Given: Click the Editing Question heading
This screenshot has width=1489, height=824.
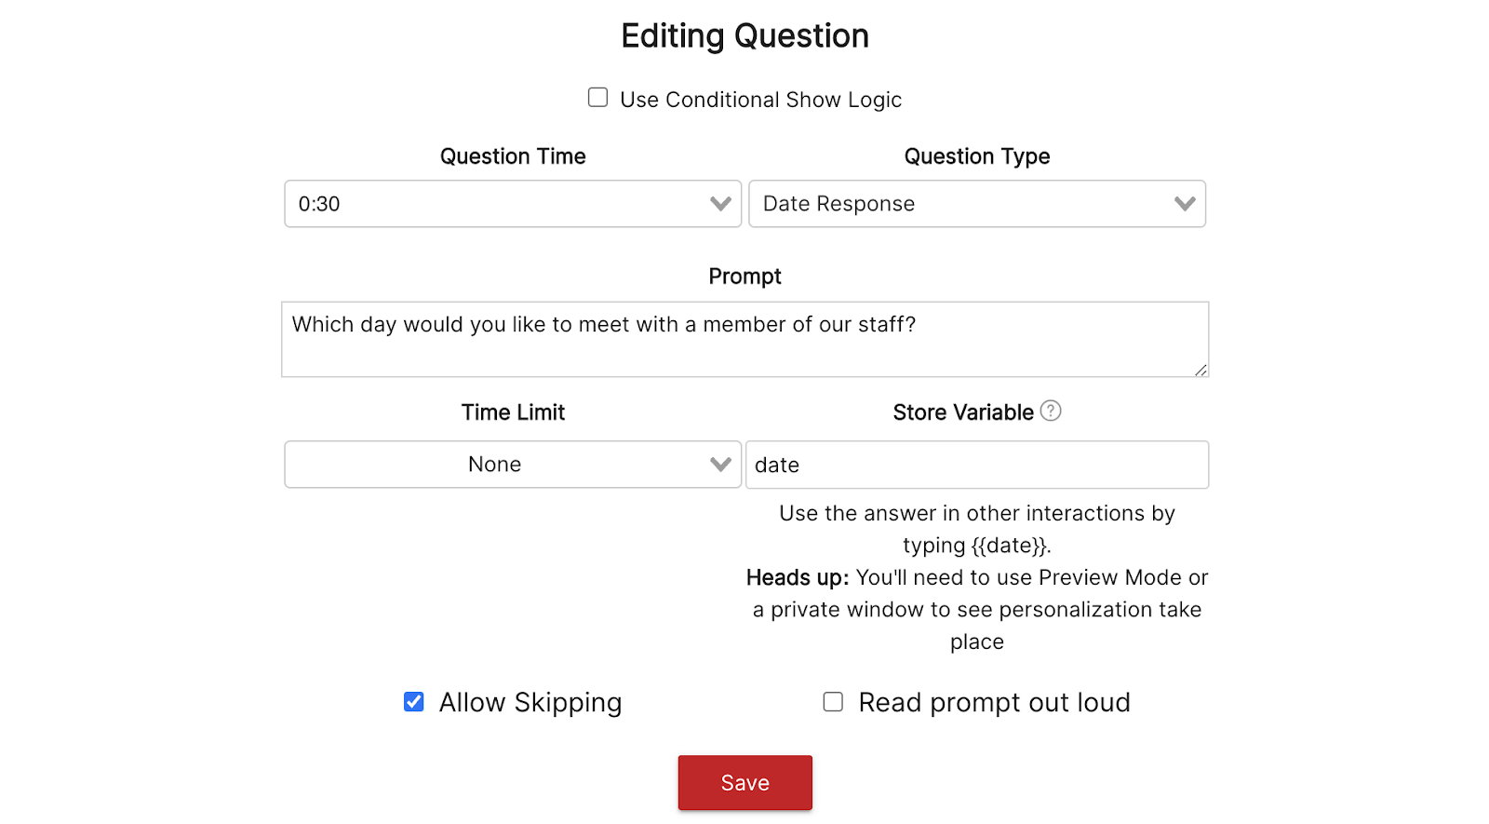Looking at the screenshot, I should [744, 36].
